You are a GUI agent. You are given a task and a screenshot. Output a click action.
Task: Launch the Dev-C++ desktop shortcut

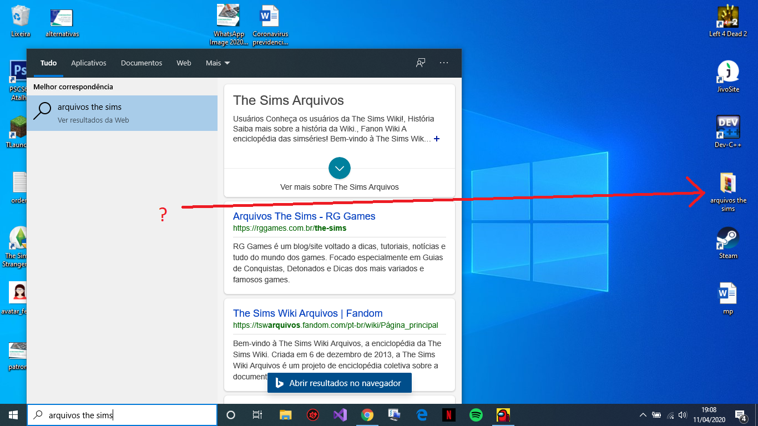728,132
